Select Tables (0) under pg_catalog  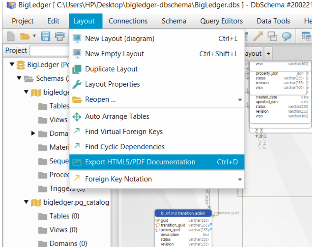[59, 216]
